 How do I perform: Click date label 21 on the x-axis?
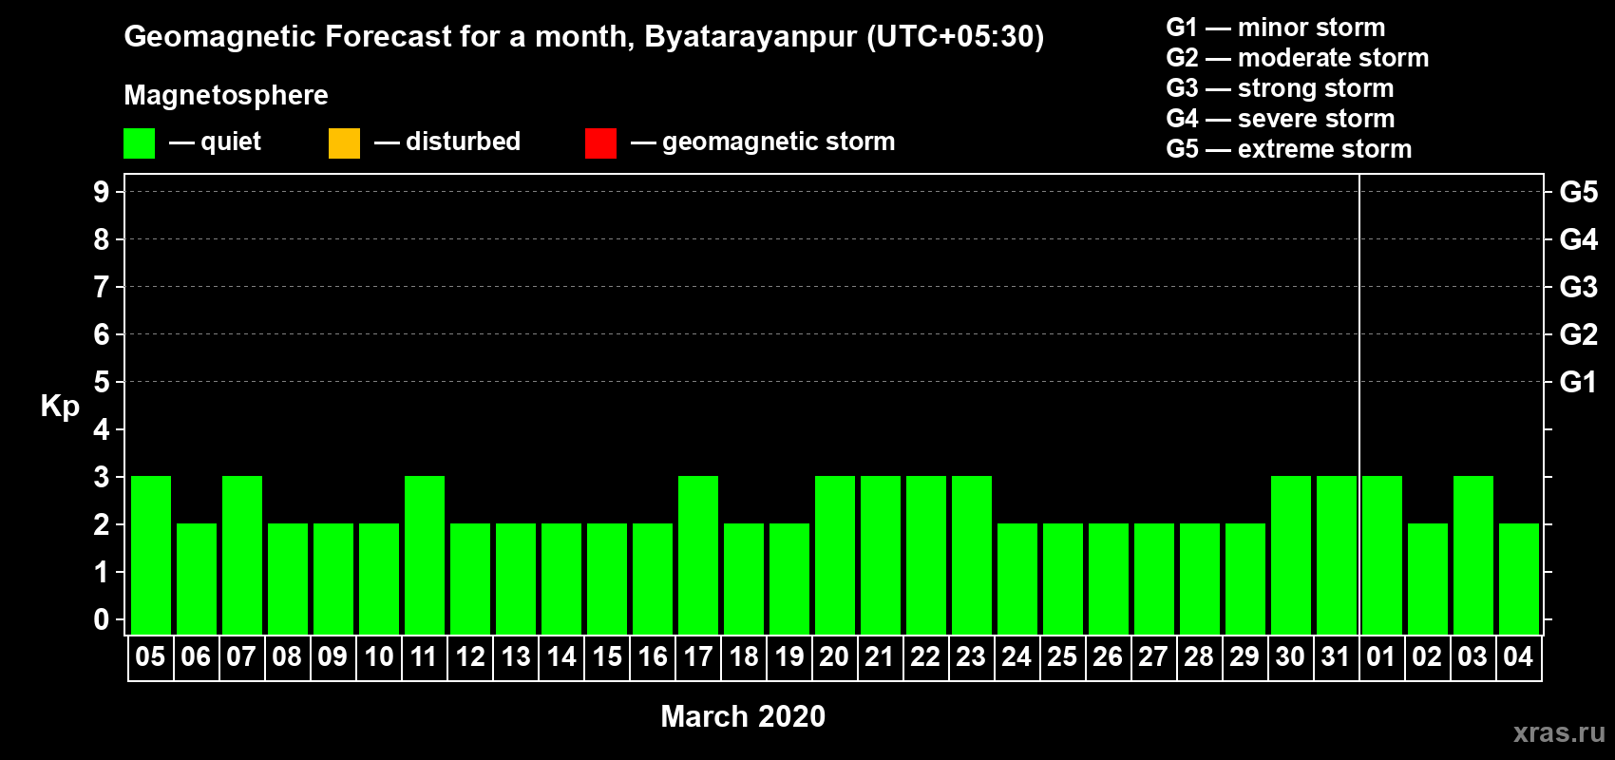click(x=880, y=657)
